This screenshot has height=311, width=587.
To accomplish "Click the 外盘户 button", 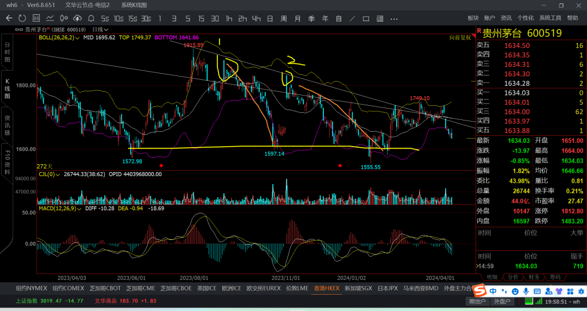I will [502, 301].
